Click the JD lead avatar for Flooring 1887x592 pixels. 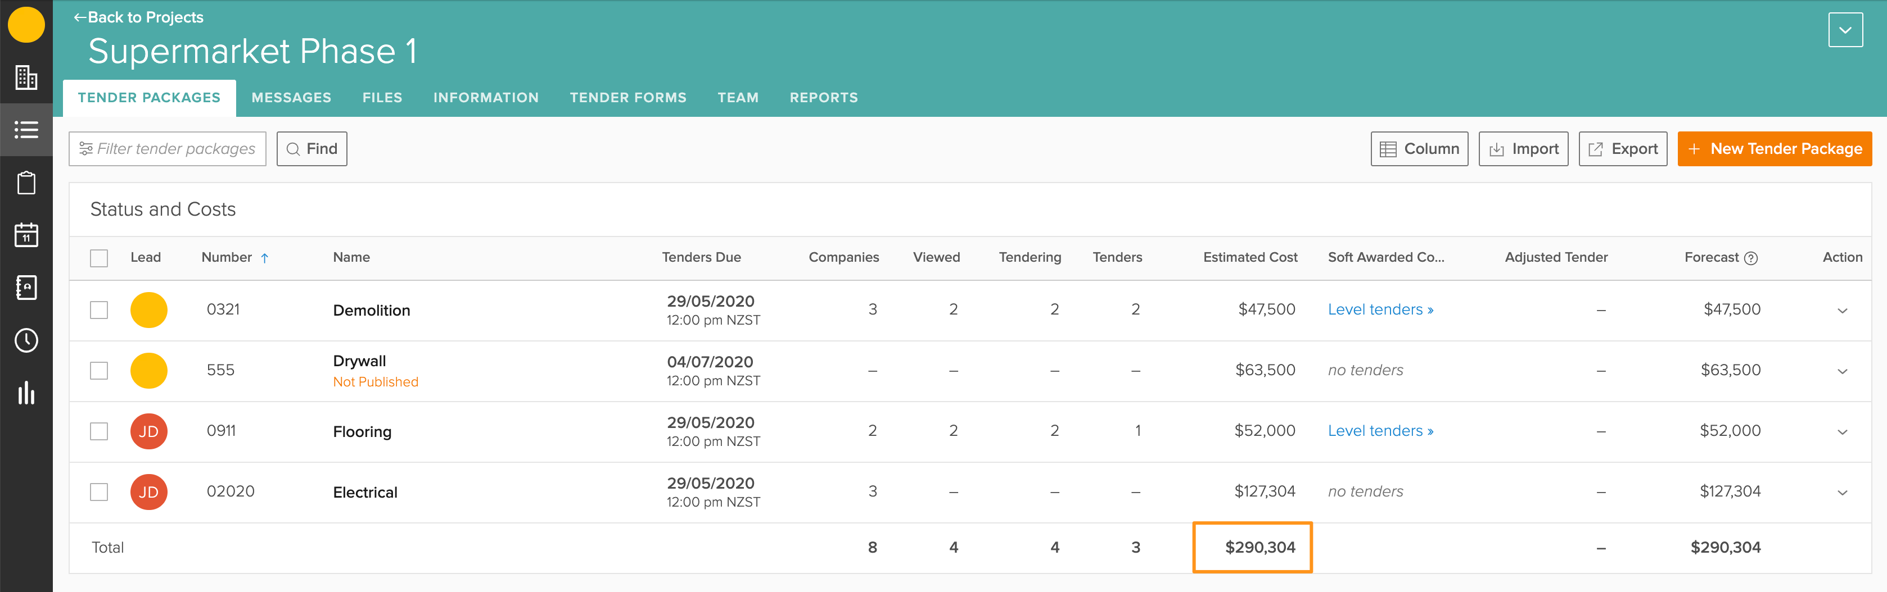tap(148, 431)
